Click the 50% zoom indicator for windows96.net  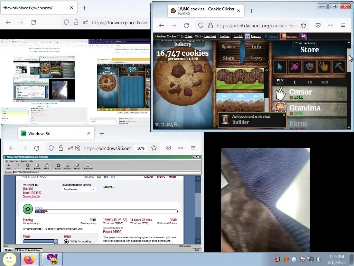(x=141, y=148)
